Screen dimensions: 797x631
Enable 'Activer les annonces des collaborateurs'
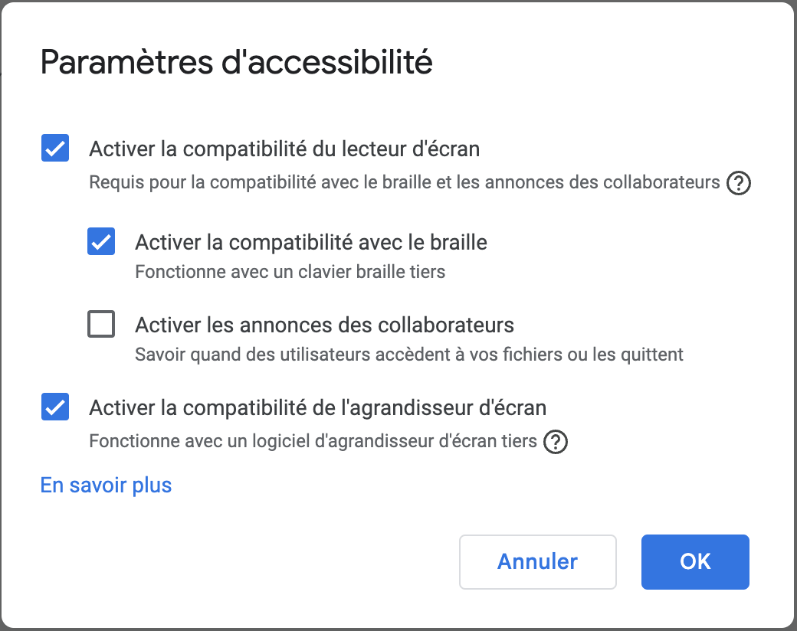point(100,324)
